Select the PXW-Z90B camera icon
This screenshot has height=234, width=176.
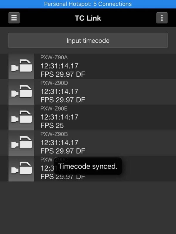click(x=21, y=143)
